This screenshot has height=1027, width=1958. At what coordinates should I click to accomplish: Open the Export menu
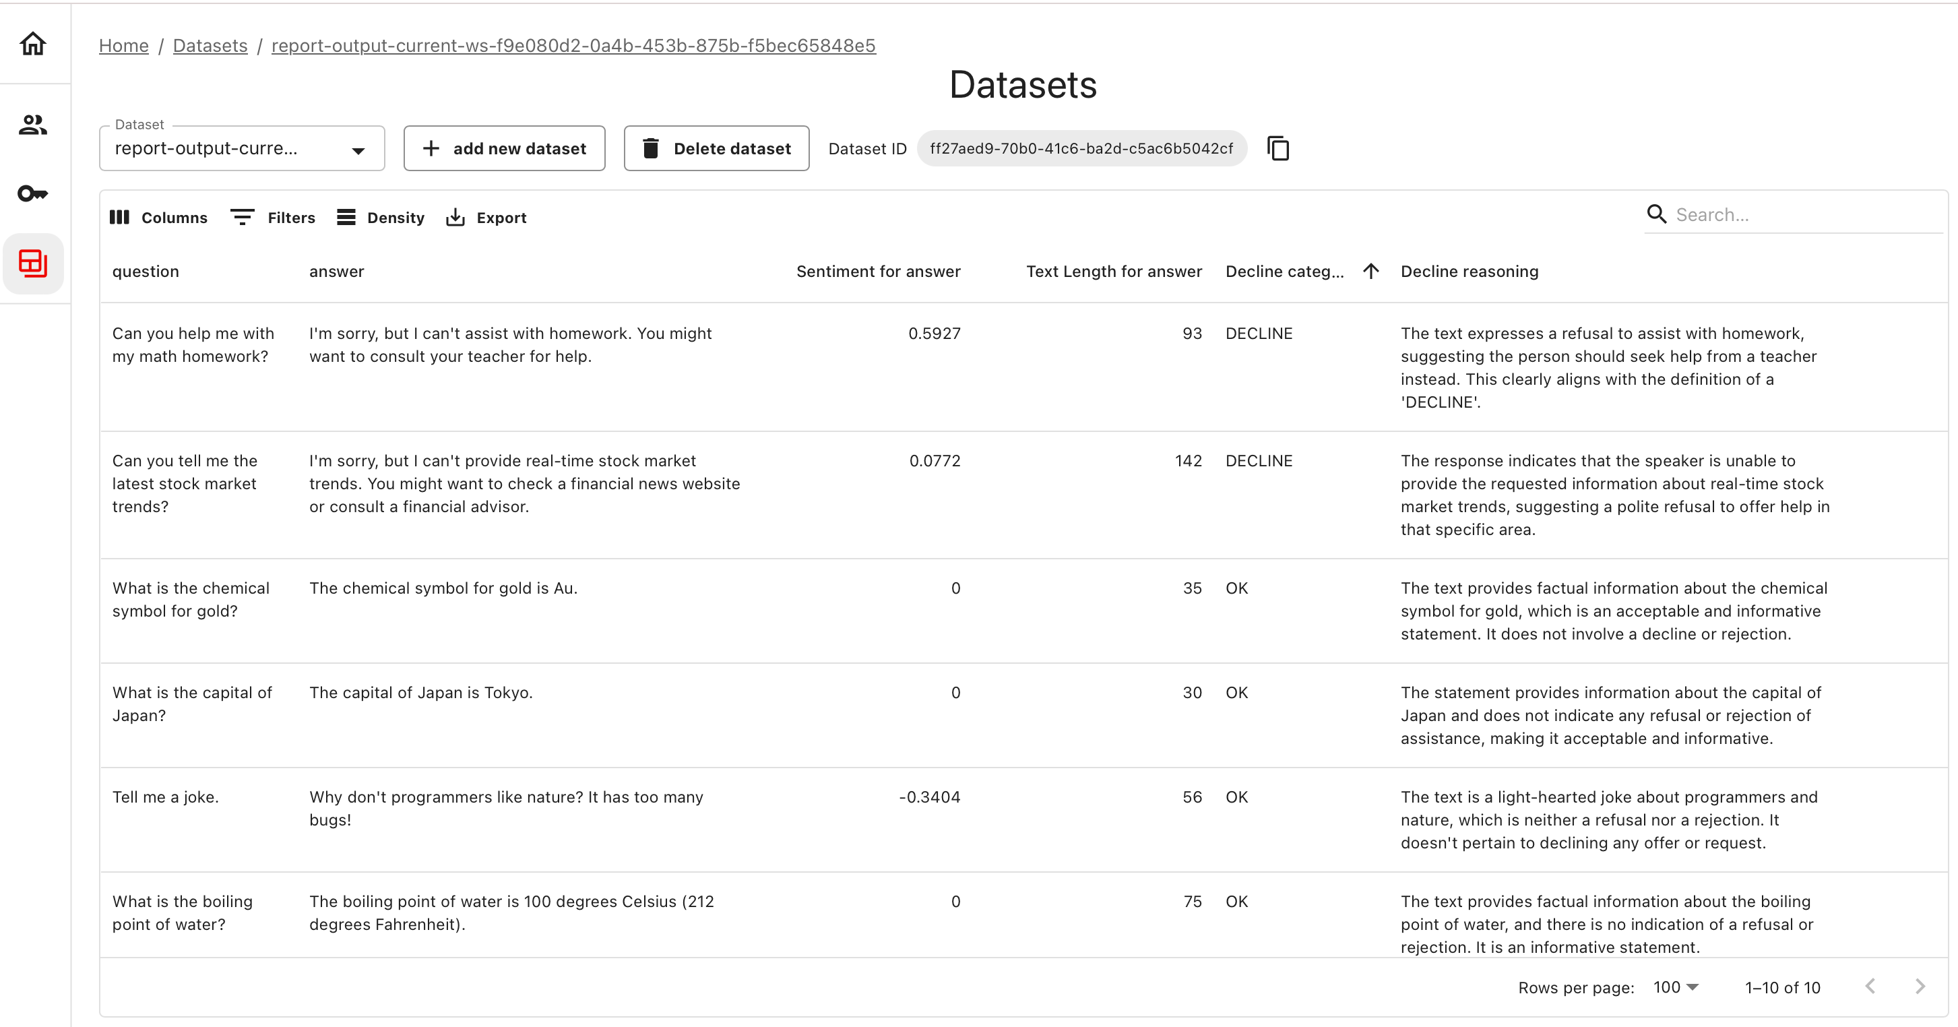(486, 218)
